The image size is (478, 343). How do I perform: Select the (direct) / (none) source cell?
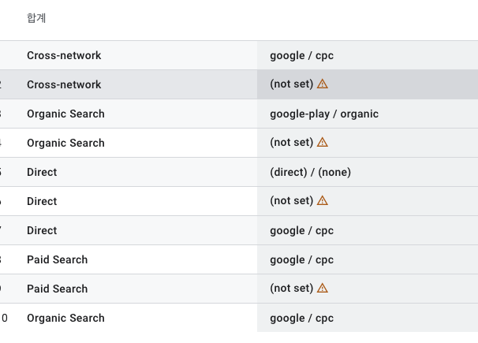[310, 173]
